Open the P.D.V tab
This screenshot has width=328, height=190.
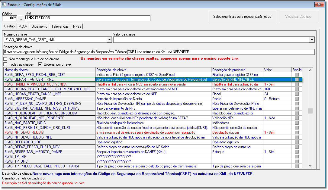[23, 26]
